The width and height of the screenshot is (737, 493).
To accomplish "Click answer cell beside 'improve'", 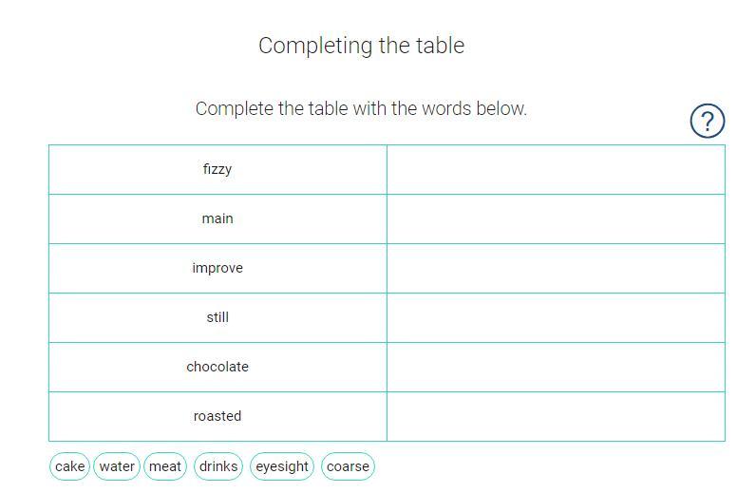I will pyautogui.click(x=556, y=268).
